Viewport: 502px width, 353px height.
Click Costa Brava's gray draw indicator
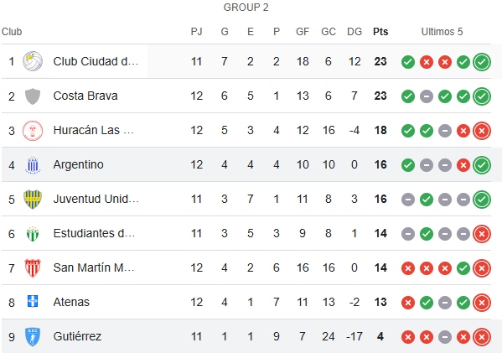[x=427, y=96]
